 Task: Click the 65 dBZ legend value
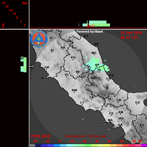point(140,141)
